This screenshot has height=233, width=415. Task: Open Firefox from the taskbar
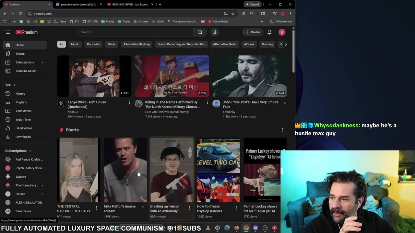point(236,228)
